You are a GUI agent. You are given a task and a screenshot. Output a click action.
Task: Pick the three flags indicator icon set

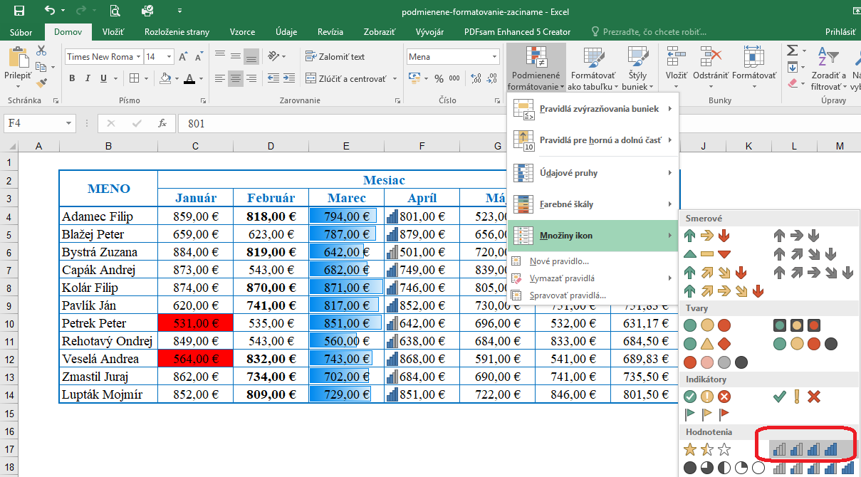point(706,414)
